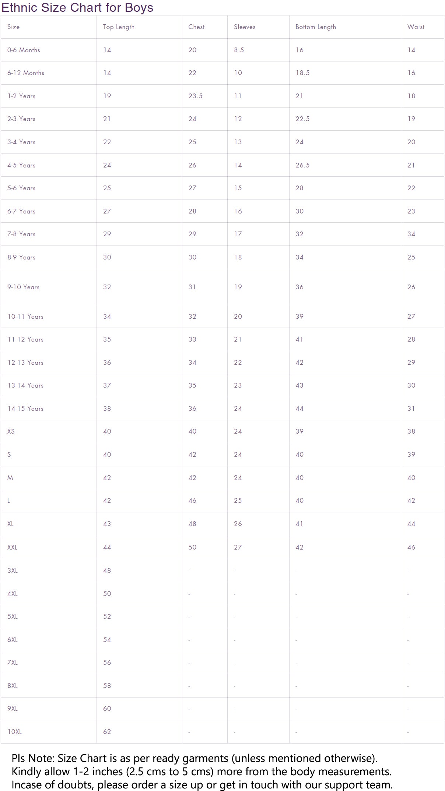Select the "10XL" size row label
The width and height of the screenshot is (445, 791).
(14, 732)
